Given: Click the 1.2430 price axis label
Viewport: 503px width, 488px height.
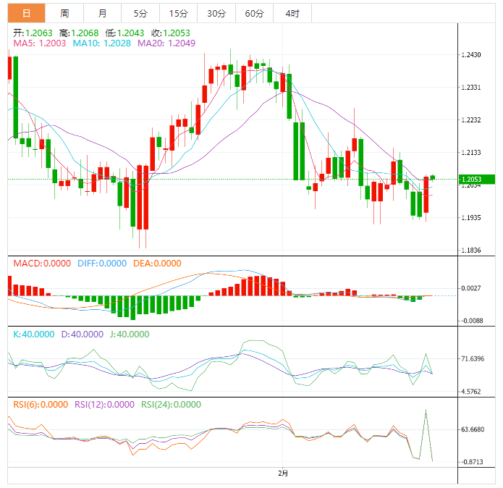Looking at the screenshot, I should pos(472,55).
